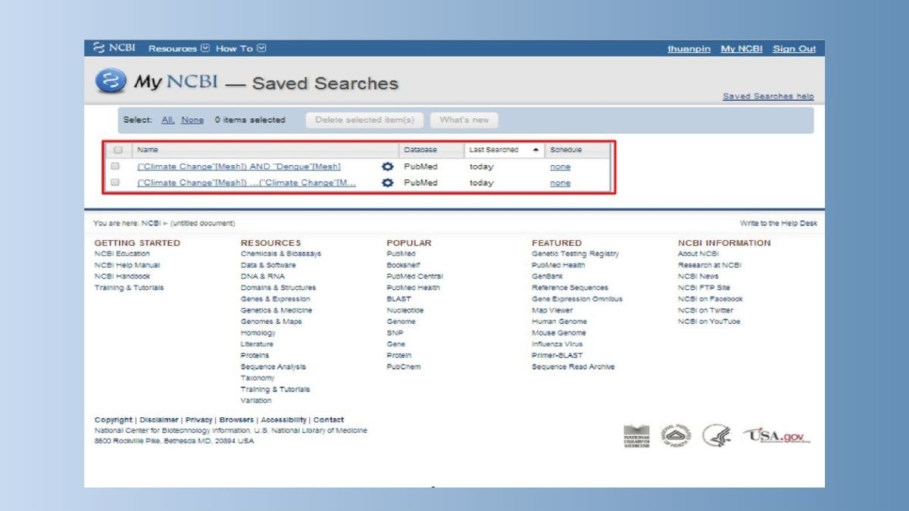This screenshot has height=511, width=909.
Task: Open Variation resource link
Action: (256, 400)
